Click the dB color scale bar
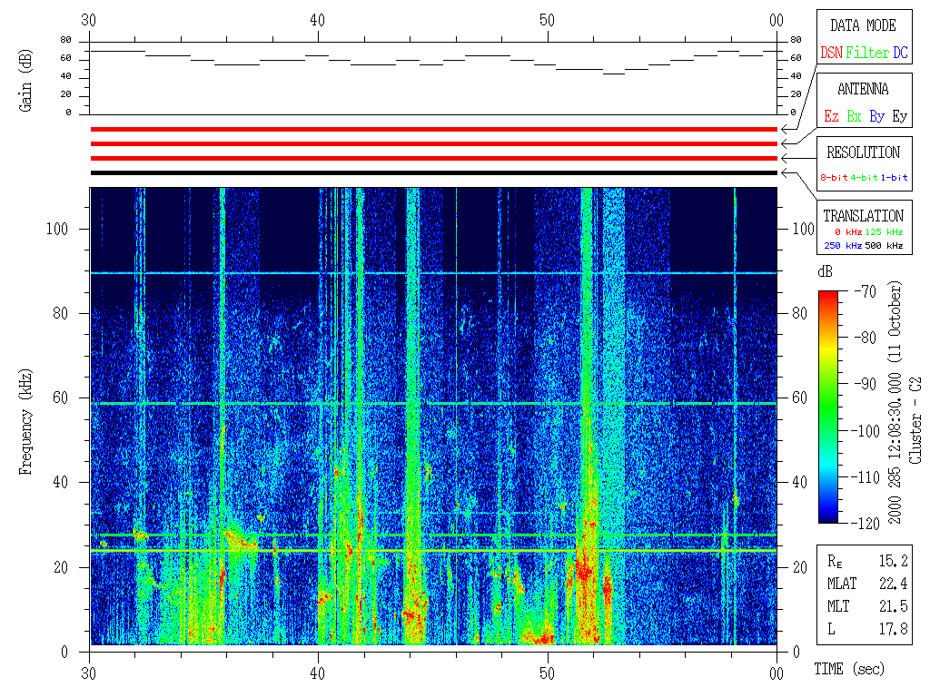The height and width of the screenshot is (697, 930). coord(829,407)
